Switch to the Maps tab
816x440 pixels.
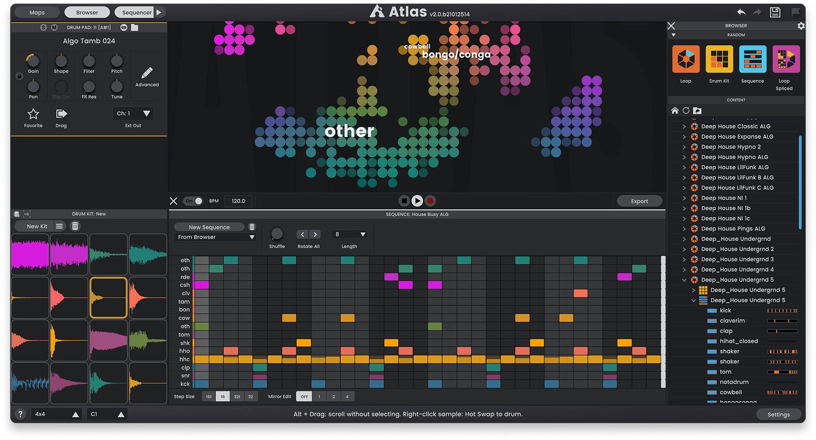(37, 12)
